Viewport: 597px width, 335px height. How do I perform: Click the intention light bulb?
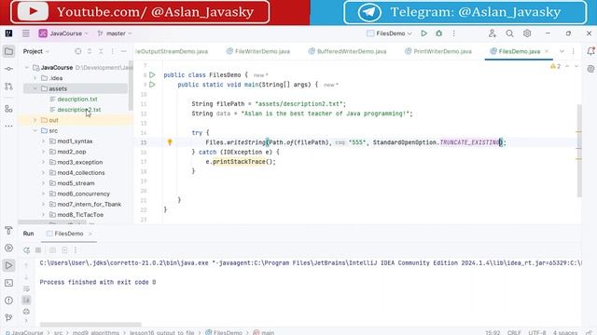(170, 142)
